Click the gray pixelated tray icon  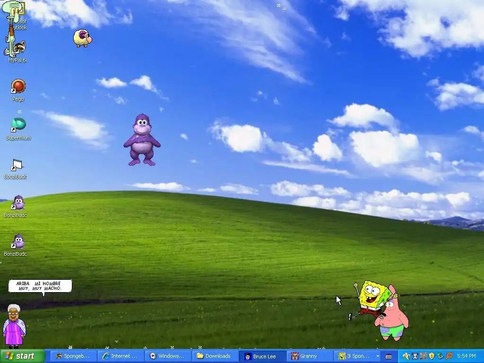click(x=423, y=356)
